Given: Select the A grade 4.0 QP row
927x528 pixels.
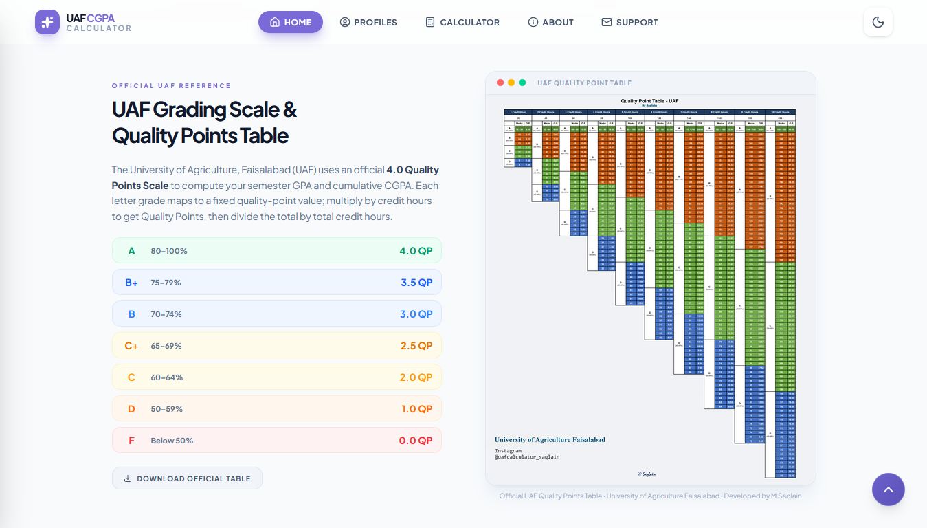Looking at the screenshot, I should (x=276, y=251).
